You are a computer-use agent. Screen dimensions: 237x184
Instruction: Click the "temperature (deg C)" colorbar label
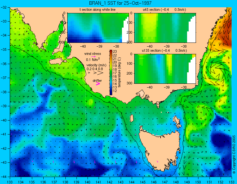[x=119, y=72]
